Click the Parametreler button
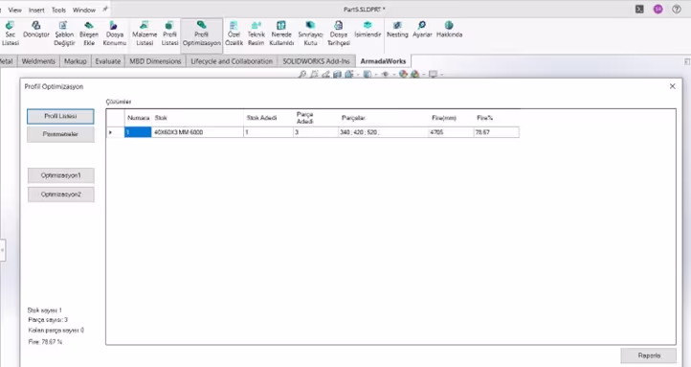 click(60, 134)
